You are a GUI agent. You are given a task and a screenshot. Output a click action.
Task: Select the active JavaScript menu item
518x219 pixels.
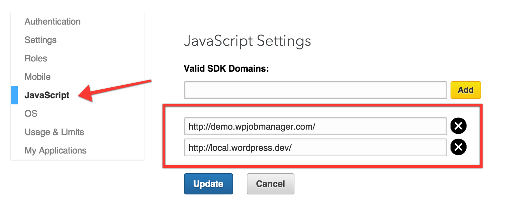coord(47,95)
